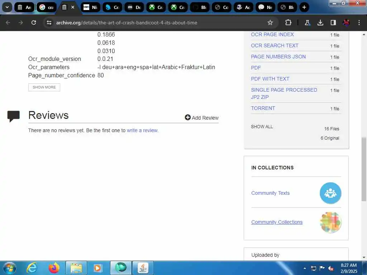Click the Ocr_module_version value 0.0.21
The image size is (367, 275).
[x=105, y=59]
